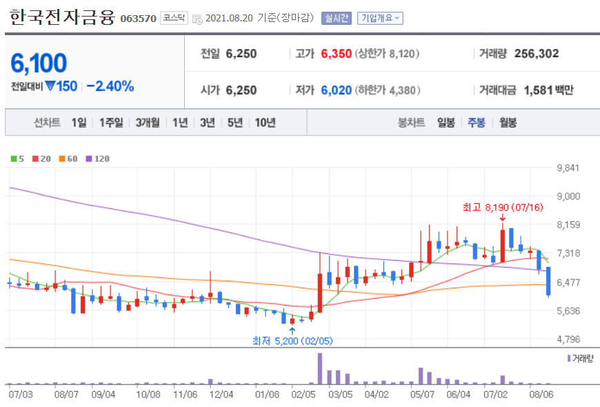Screen dimensions: 600x407
Task: Click the 시가 value 6,250
Action: click(241, 90)
